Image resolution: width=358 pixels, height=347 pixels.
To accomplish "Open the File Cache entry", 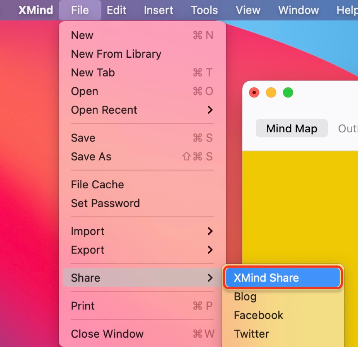I will coord(143,185).
